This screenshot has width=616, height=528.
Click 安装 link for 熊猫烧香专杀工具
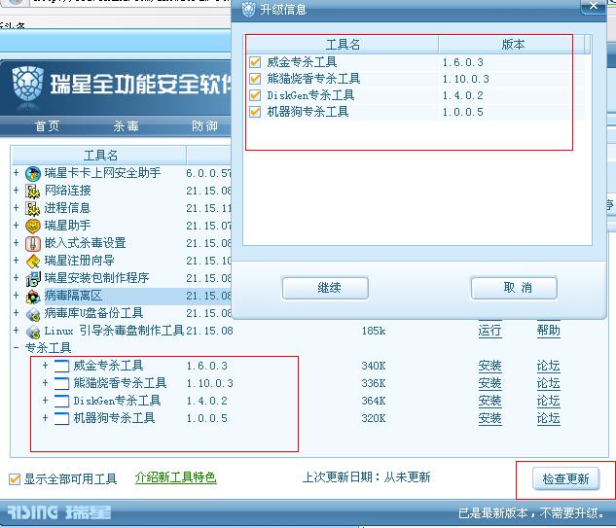click(489, 383)
